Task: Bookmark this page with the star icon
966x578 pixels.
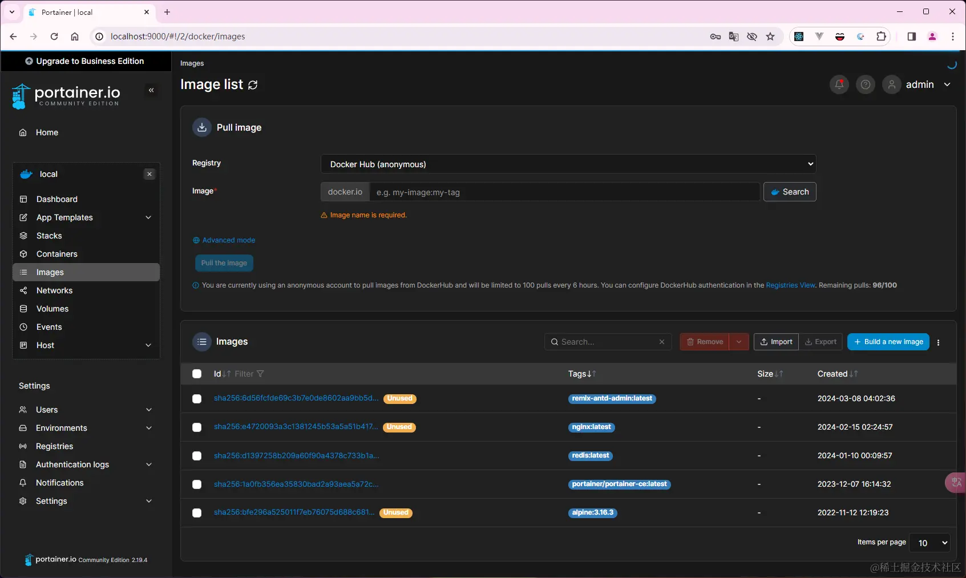Action: (770, 37)
